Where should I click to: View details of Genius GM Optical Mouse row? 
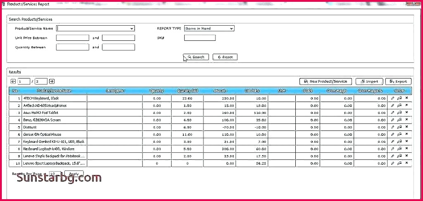(400, 134)
